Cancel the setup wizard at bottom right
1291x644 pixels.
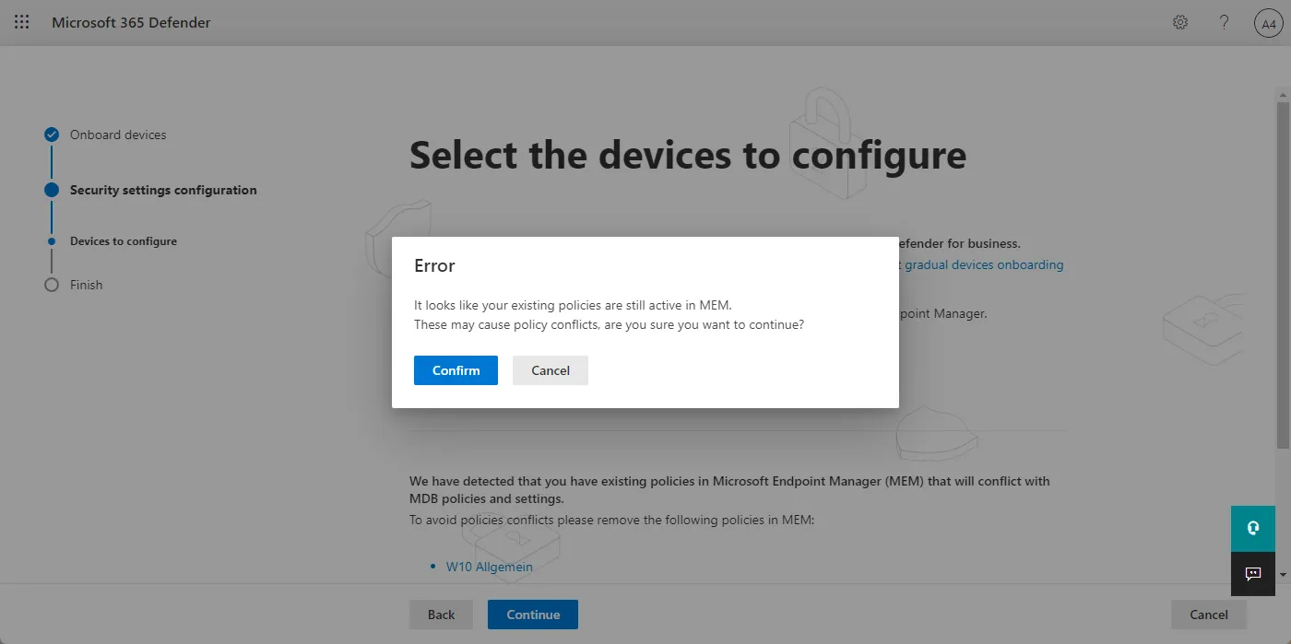(1208, 615)
